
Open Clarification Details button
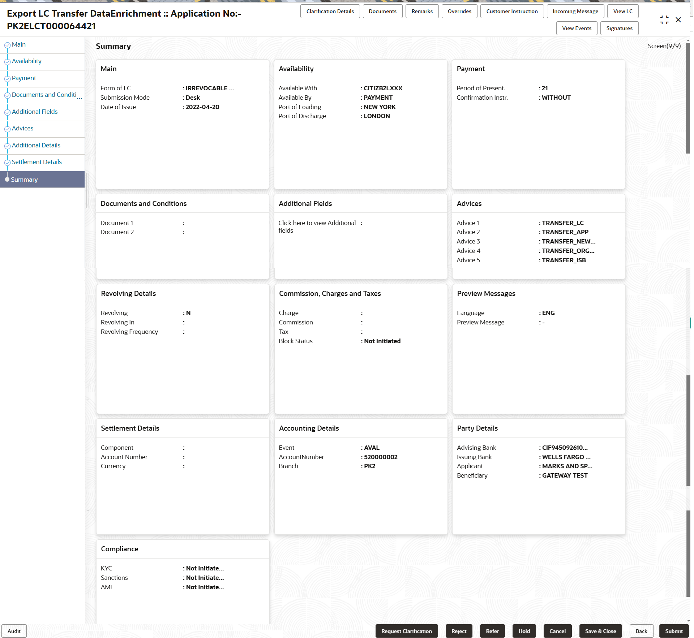click(x=330, y=11)
